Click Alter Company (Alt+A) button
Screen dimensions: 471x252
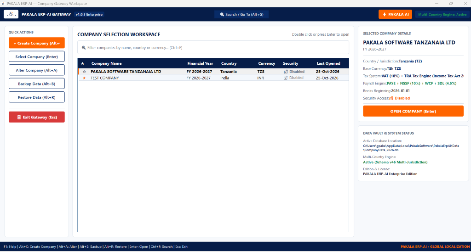coord(37,70)
